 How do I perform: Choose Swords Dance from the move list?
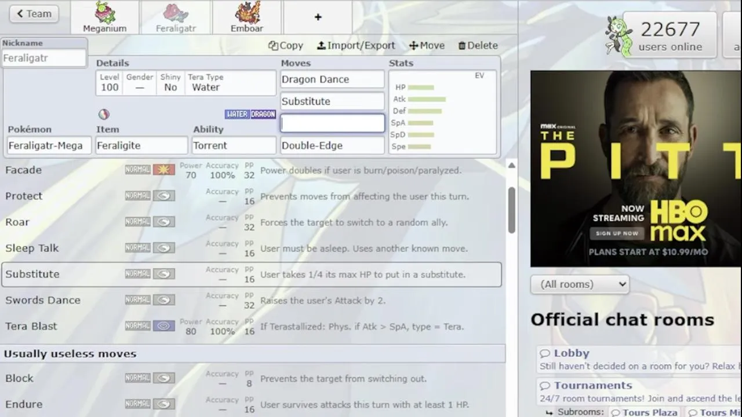[x=252, y=301]
